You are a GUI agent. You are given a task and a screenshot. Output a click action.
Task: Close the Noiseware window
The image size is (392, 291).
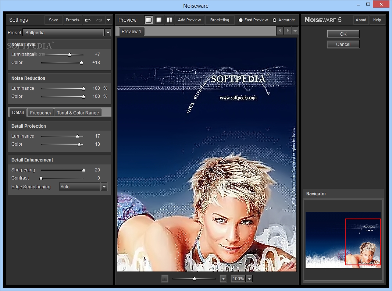[x=381, y=4]
